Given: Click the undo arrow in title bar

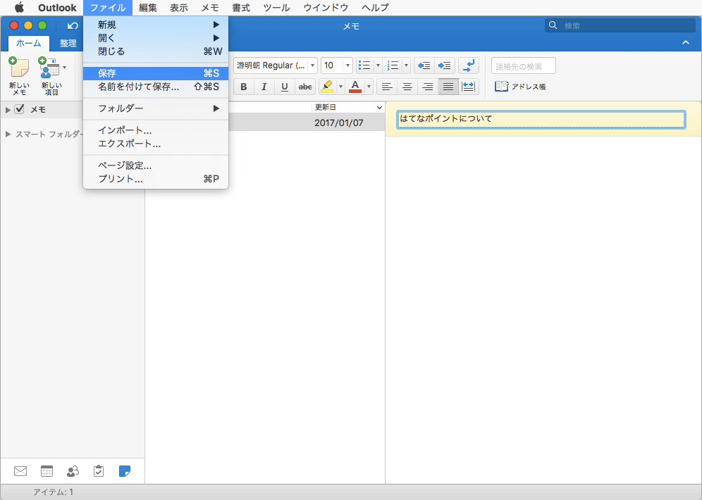Looking at the screenshot, I should tap(73, 26).
